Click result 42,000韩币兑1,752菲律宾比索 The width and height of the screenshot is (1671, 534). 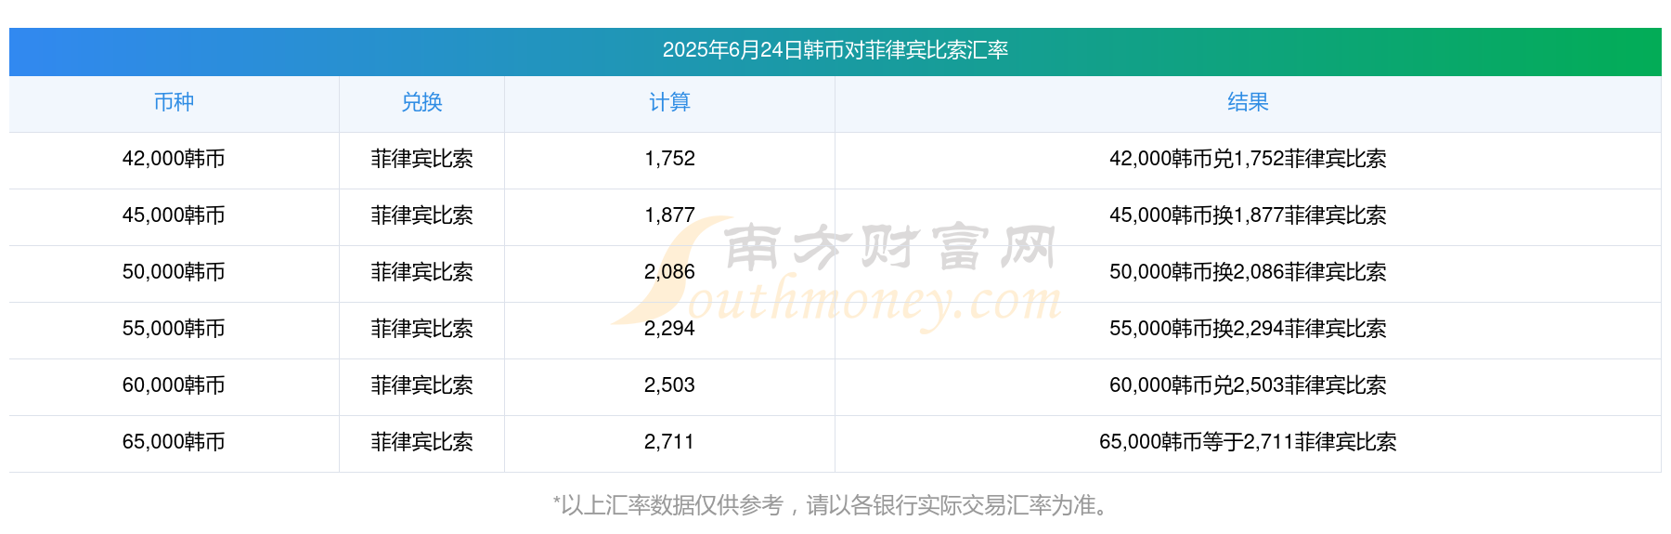click(x=1248, y=159)
